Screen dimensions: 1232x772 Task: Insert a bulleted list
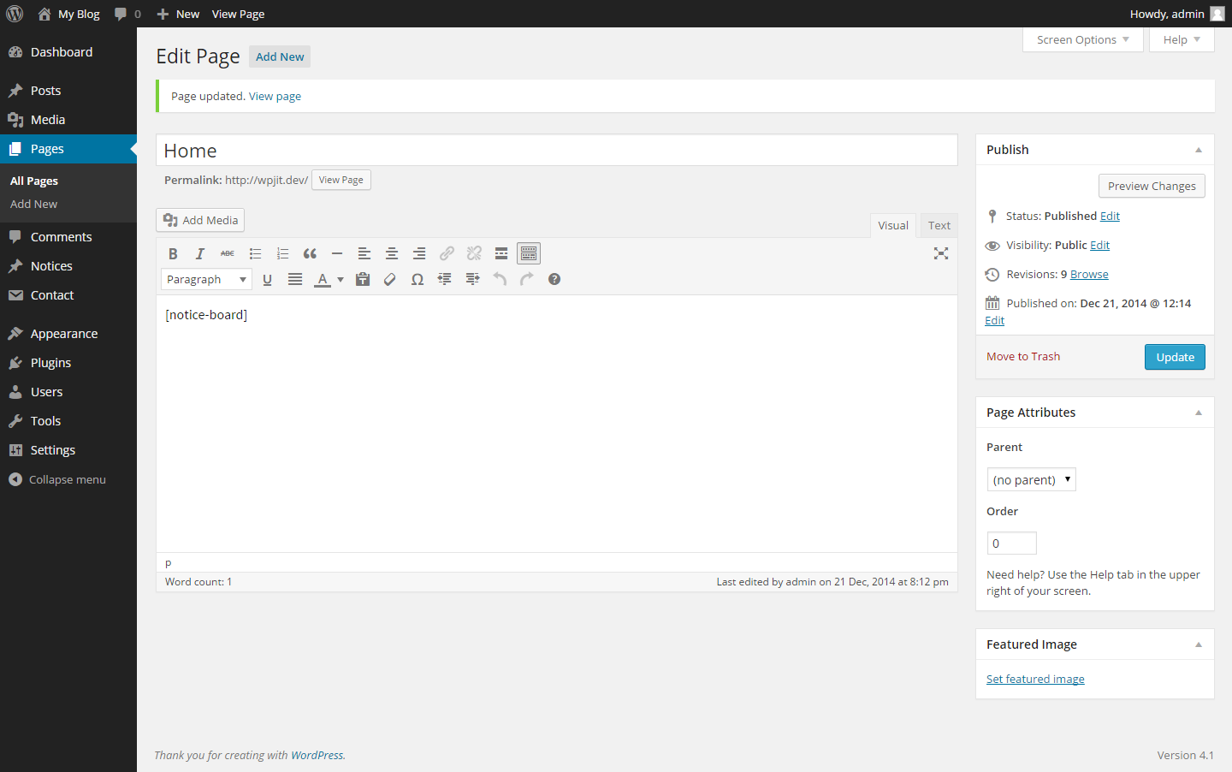[x=255, y=253]
